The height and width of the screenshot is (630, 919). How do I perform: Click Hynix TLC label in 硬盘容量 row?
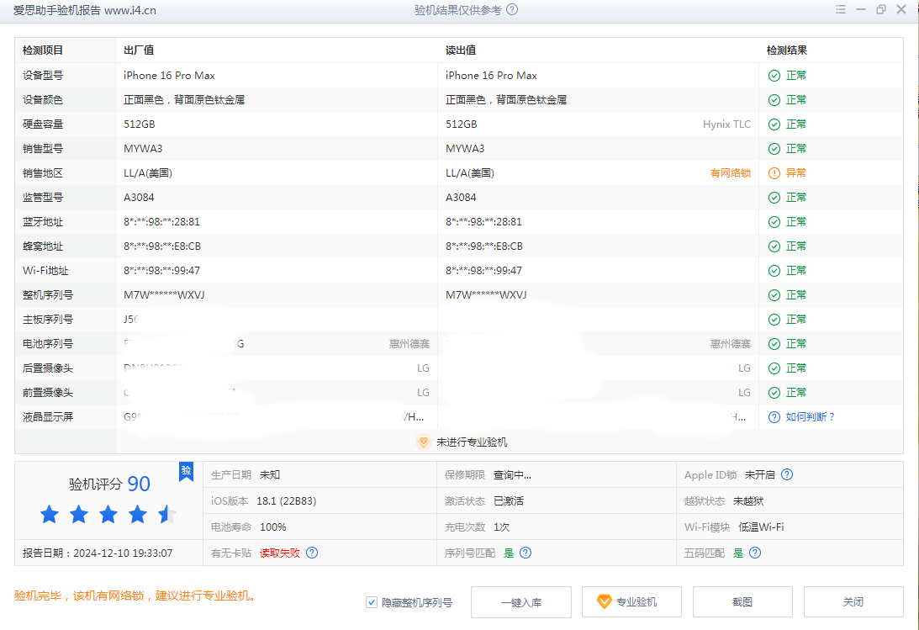point(726,124)
